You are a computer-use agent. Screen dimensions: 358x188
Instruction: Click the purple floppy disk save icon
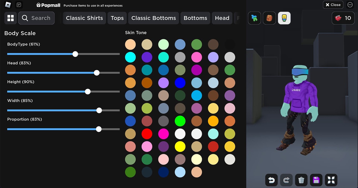point(316,180)
